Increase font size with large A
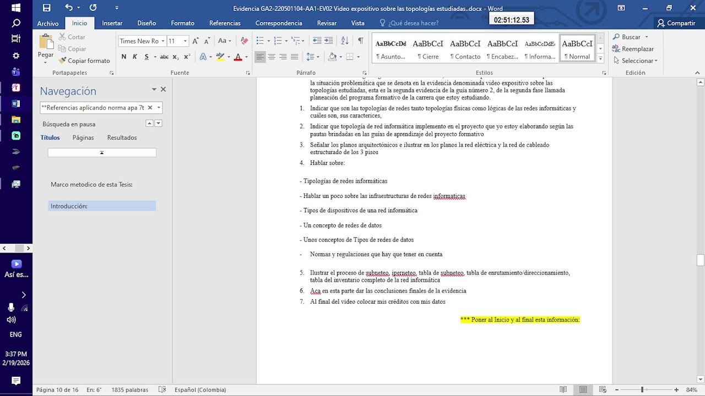705x396 pixels. pyautogui.click(x=196, y=41)
